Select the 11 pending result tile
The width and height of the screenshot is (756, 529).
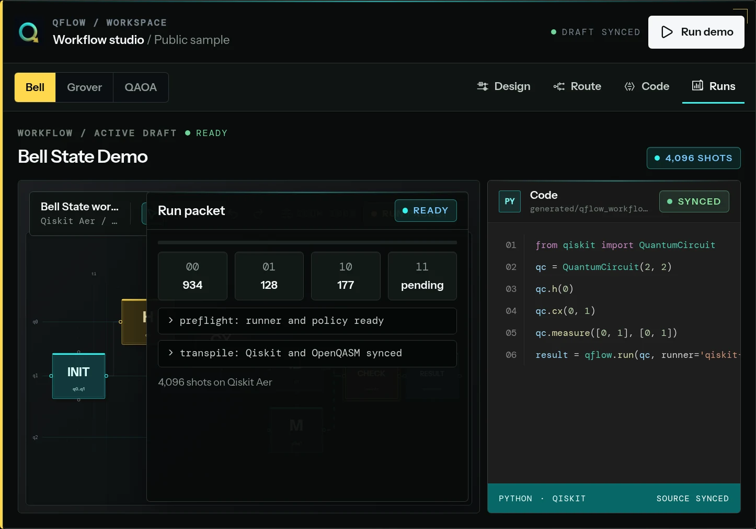(x=422, y=276)
